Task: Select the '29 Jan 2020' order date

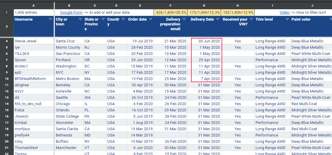Action: 140,60
